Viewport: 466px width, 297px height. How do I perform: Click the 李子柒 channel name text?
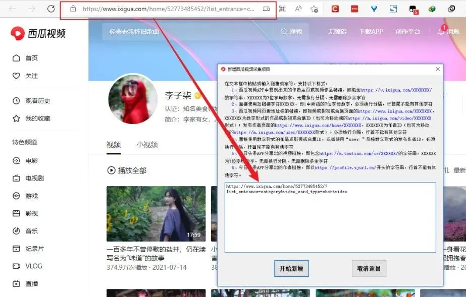pos(178,95)
